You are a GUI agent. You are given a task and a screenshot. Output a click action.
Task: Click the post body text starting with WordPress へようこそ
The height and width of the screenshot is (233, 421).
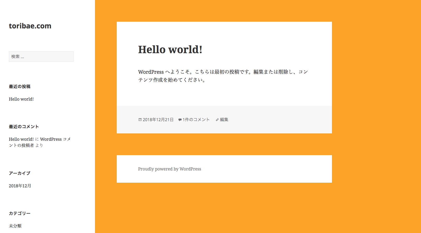223,76
